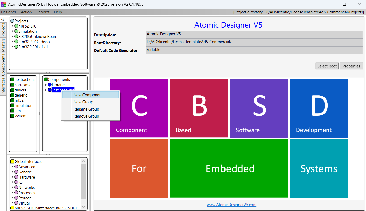Click the green cortexmx folder icon

click(12, 85)
